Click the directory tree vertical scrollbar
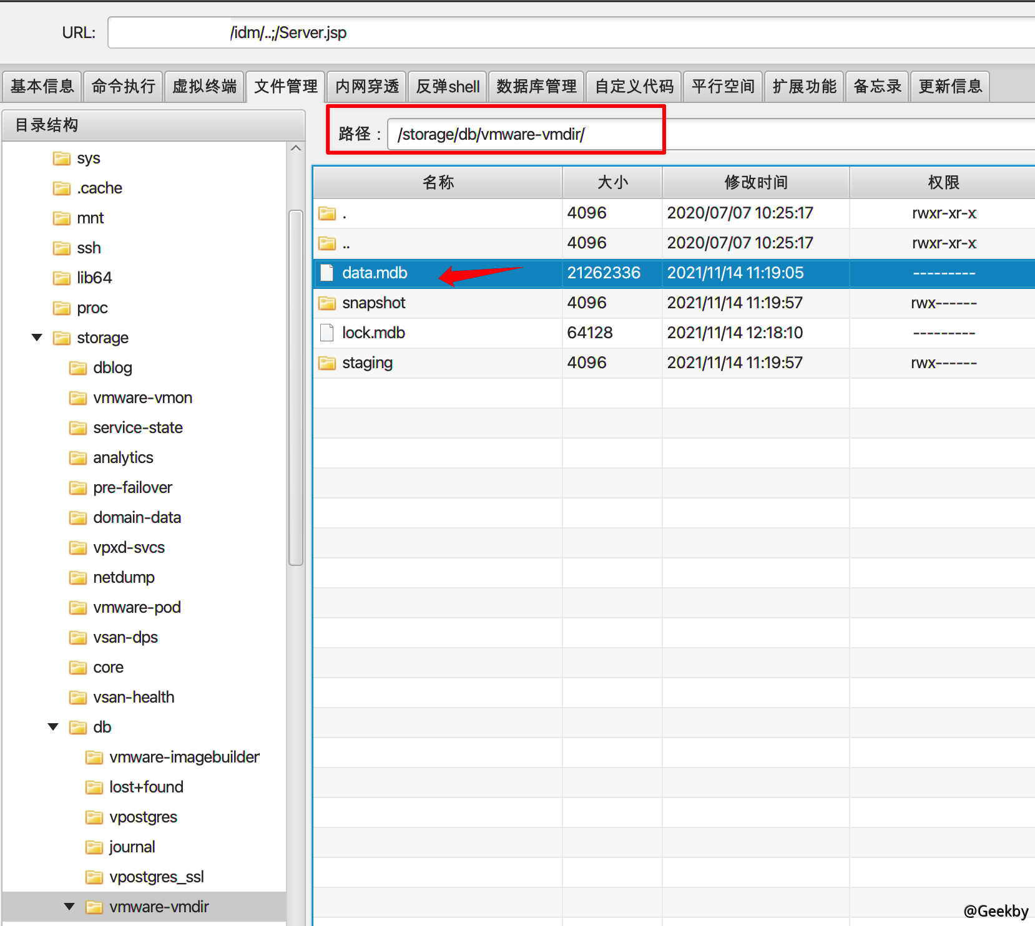The width and height of the screenshot is (1035, 926). point(296,387)
